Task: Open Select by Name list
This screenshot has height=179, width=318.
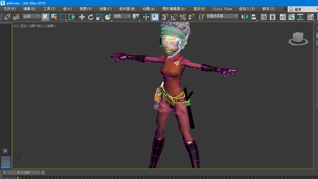Action: click(54, 17)
